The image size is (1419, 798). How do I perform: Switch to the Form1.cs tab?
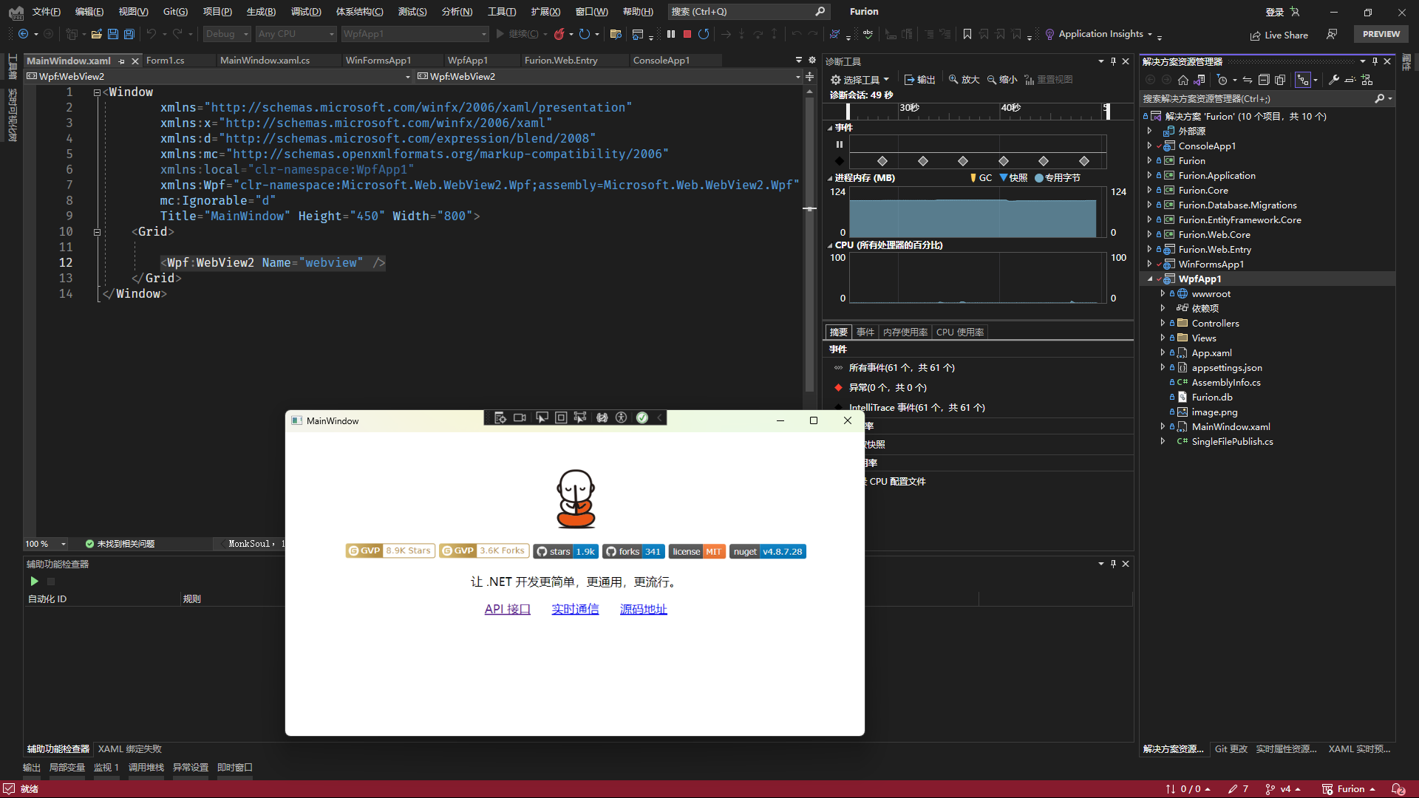pos(165,61)
